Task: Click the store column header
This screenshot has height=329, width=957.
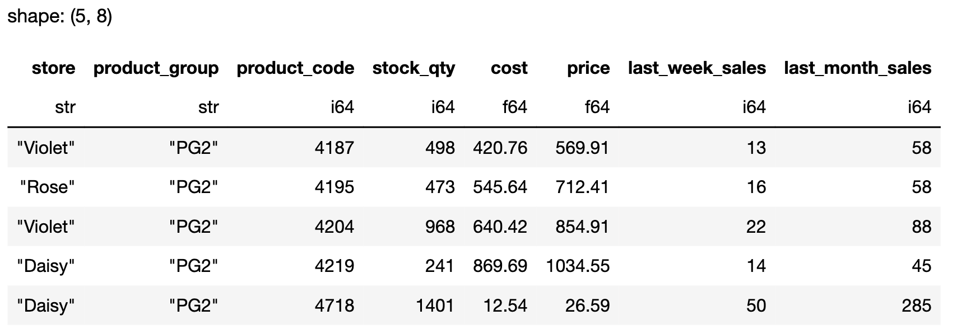Action: coord(53,68)
